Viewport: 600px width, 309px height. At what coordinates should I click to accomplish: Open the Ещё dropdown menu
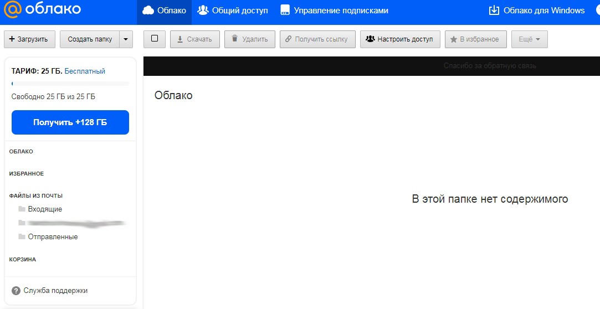(x=529, y=39)
